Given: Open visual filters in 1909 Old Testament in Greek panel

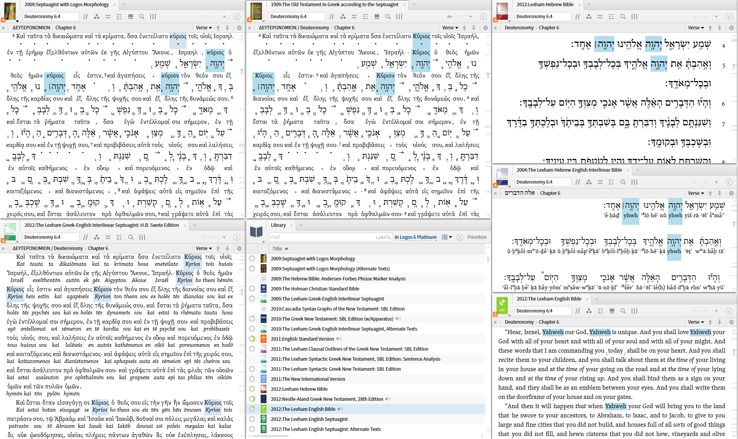Looking at the screenshot, I should 343,17.
